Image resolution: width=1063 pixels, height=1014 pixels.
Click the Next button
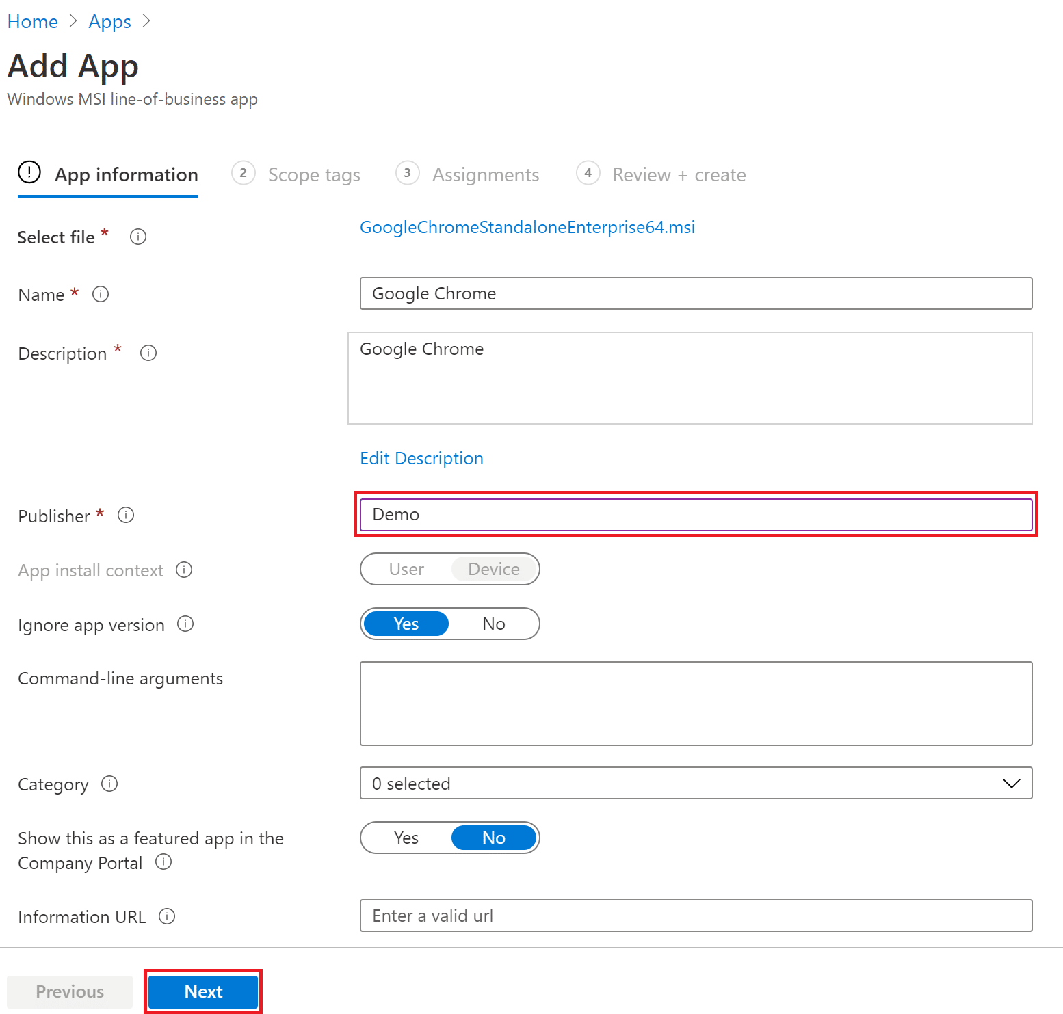point(202,991)
